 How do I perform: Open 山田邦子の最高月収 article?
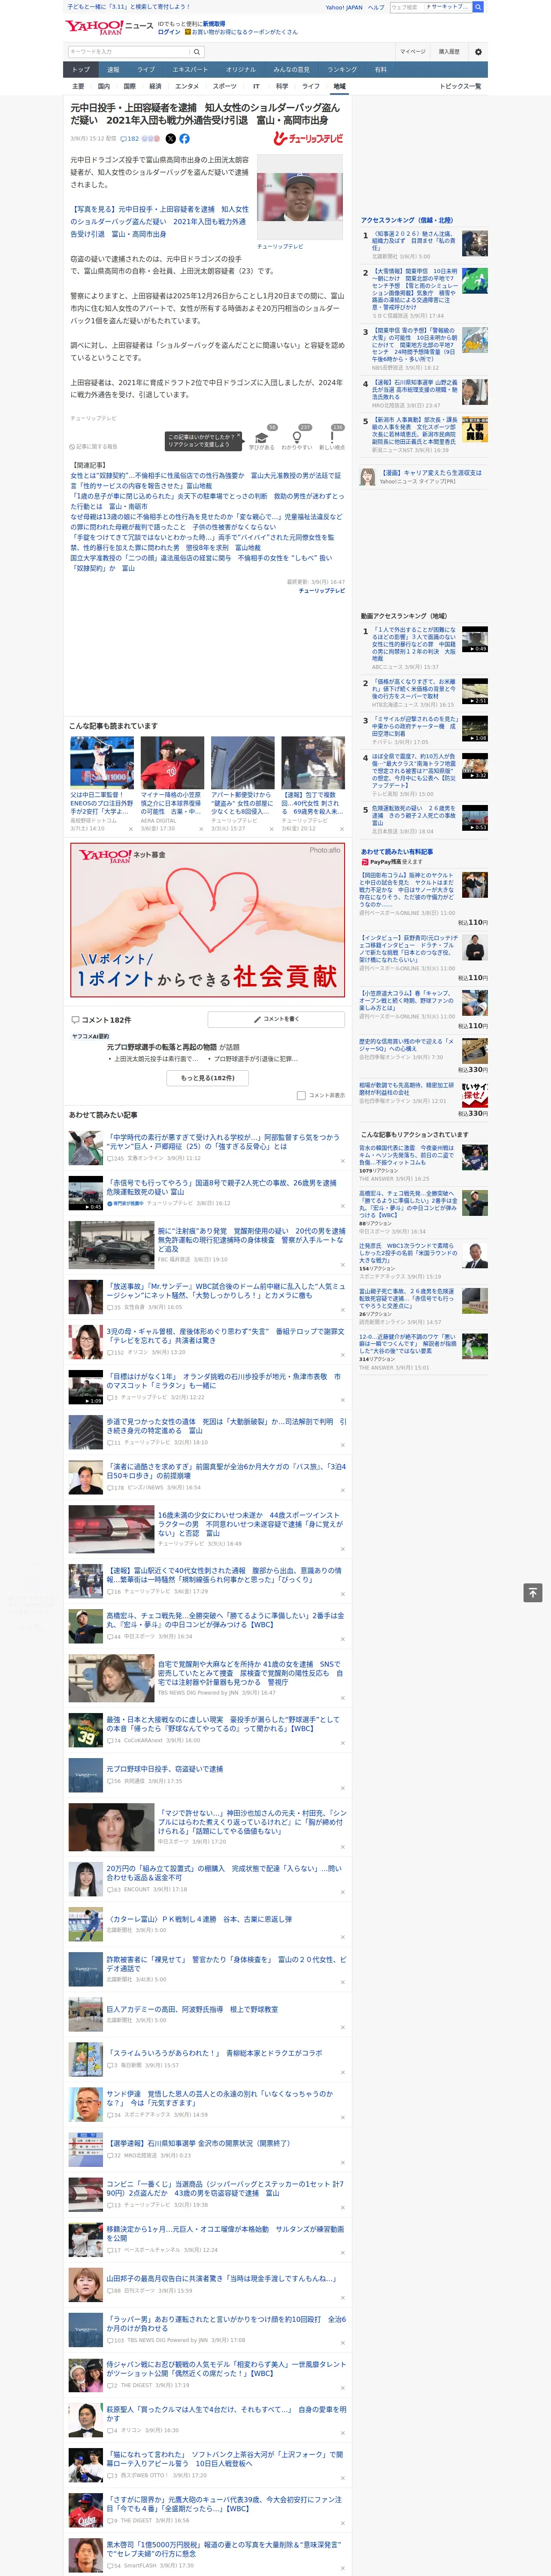point(221,2279)
